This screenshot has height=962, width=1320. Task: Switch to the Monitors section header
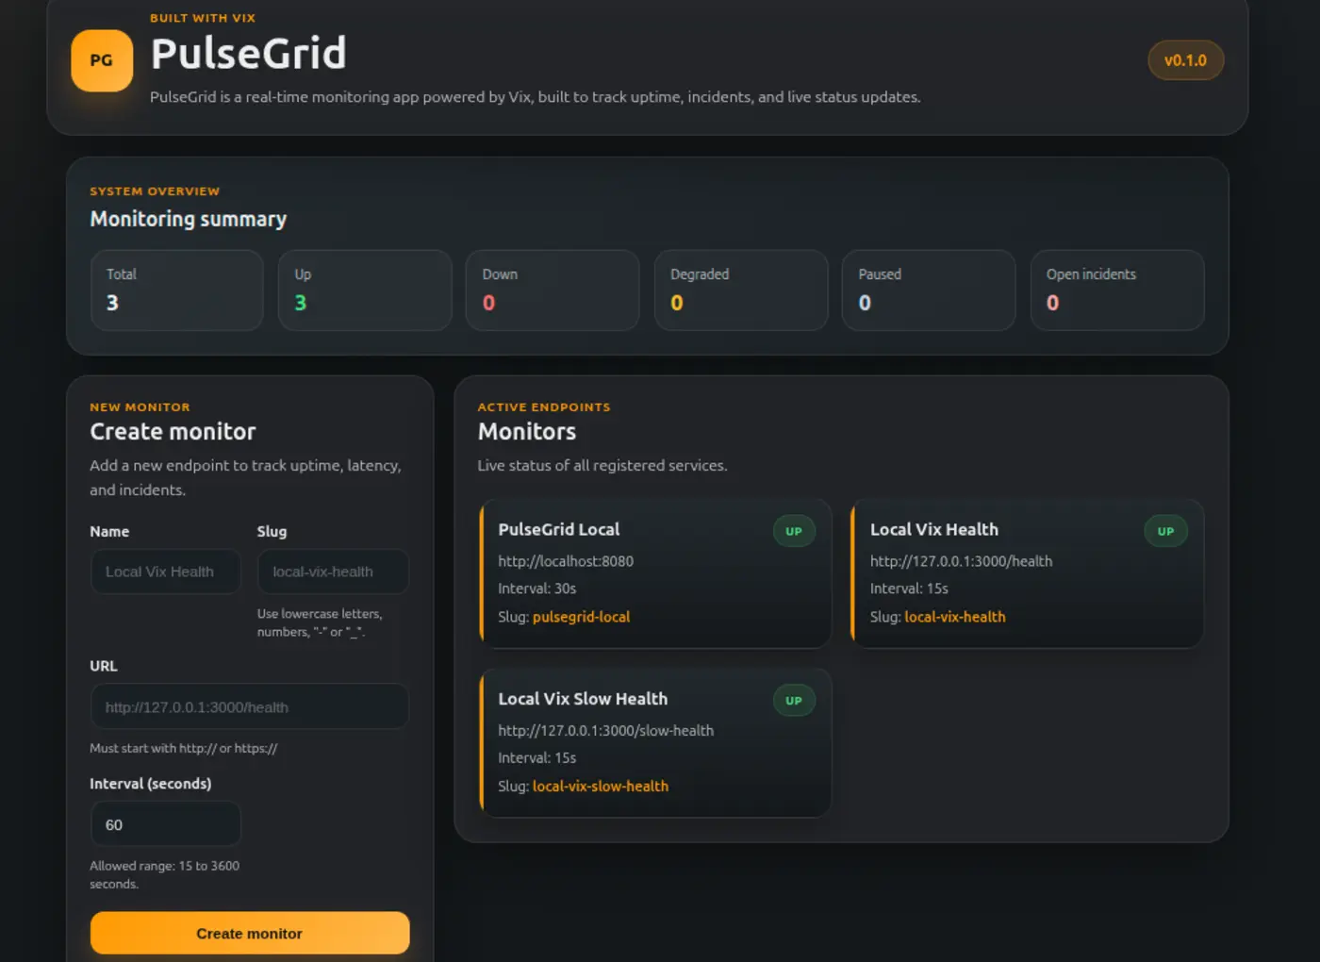(x=526, y=432)
